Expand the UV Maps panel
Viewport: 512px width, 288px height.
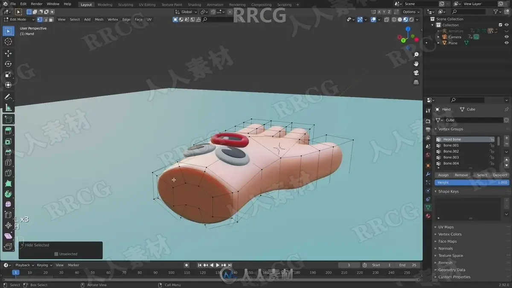(x=446, y=227)
